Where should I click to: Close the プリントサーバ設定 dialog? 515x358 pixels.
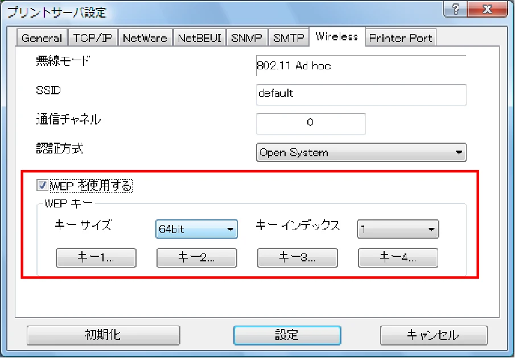(488, 9)
